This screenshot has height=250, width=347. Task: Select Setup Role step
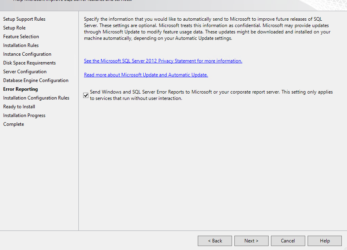(x=14, y=28)
